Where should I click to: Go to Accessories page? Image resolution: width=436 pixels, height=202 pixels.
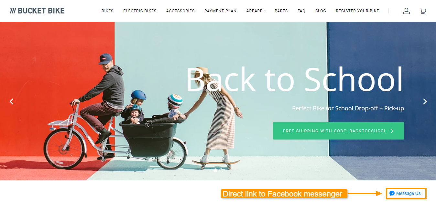tap(180, 11)
